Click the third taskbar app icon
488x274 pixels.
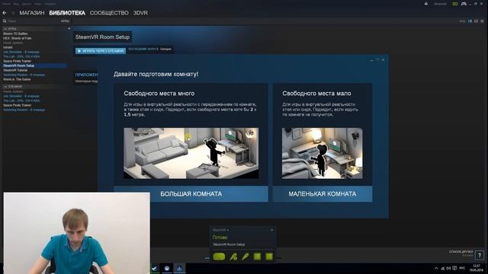pyautogui.click(x=180, y=269)
